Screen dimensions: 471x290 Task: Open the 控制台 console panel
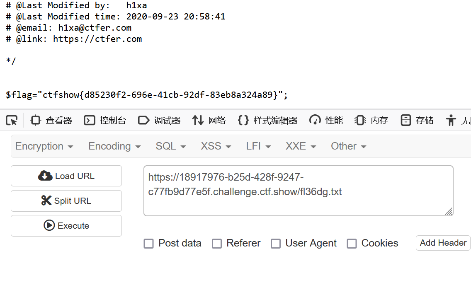(x=105, y=121)
